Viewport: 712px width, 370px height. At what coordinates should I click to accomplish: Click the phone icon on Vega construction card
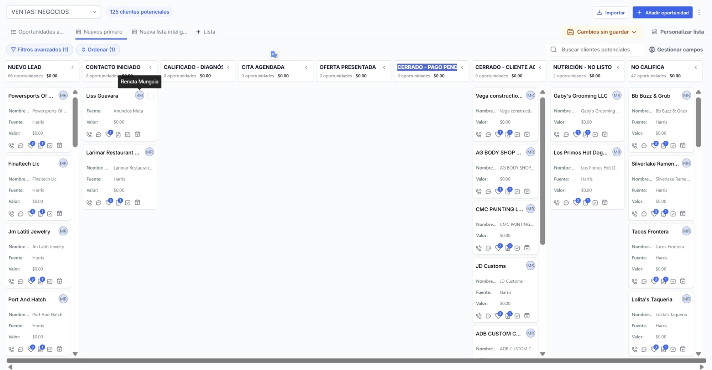coord(479,135)
